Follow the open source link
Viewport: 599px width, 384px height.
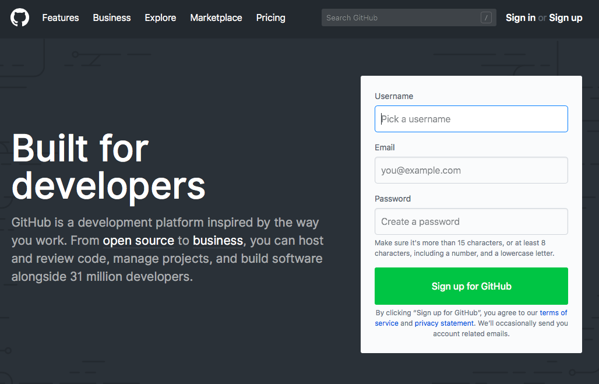[x=138, y=240]
